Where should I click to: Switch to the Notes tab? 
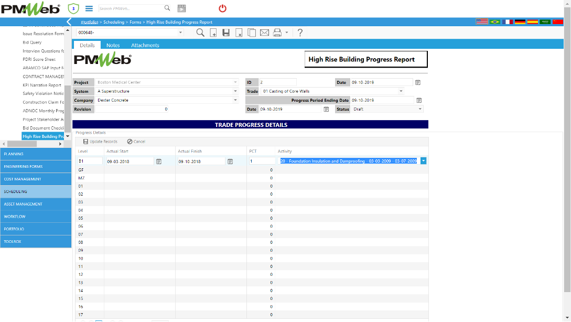(113, 45)
